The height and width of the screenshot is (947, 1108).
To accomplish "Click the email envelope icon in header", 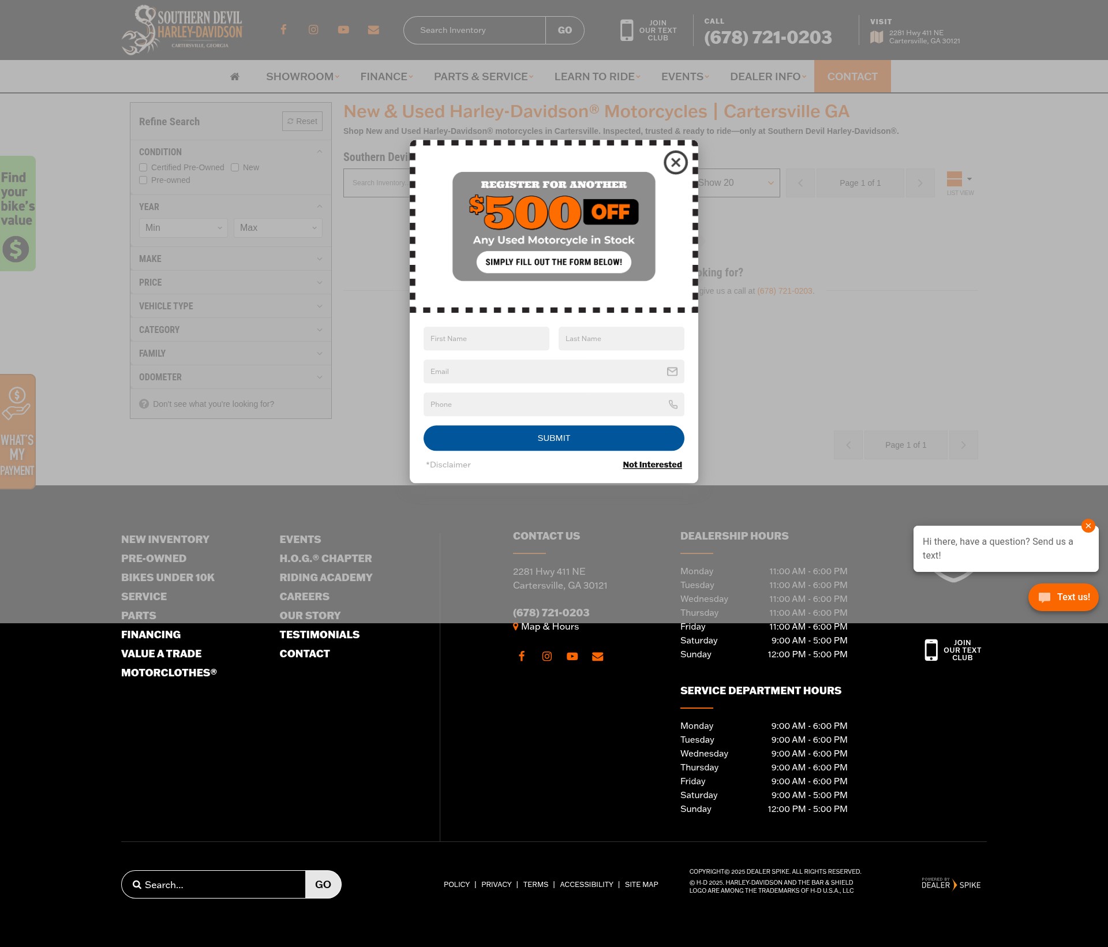I will click(373, 29).
